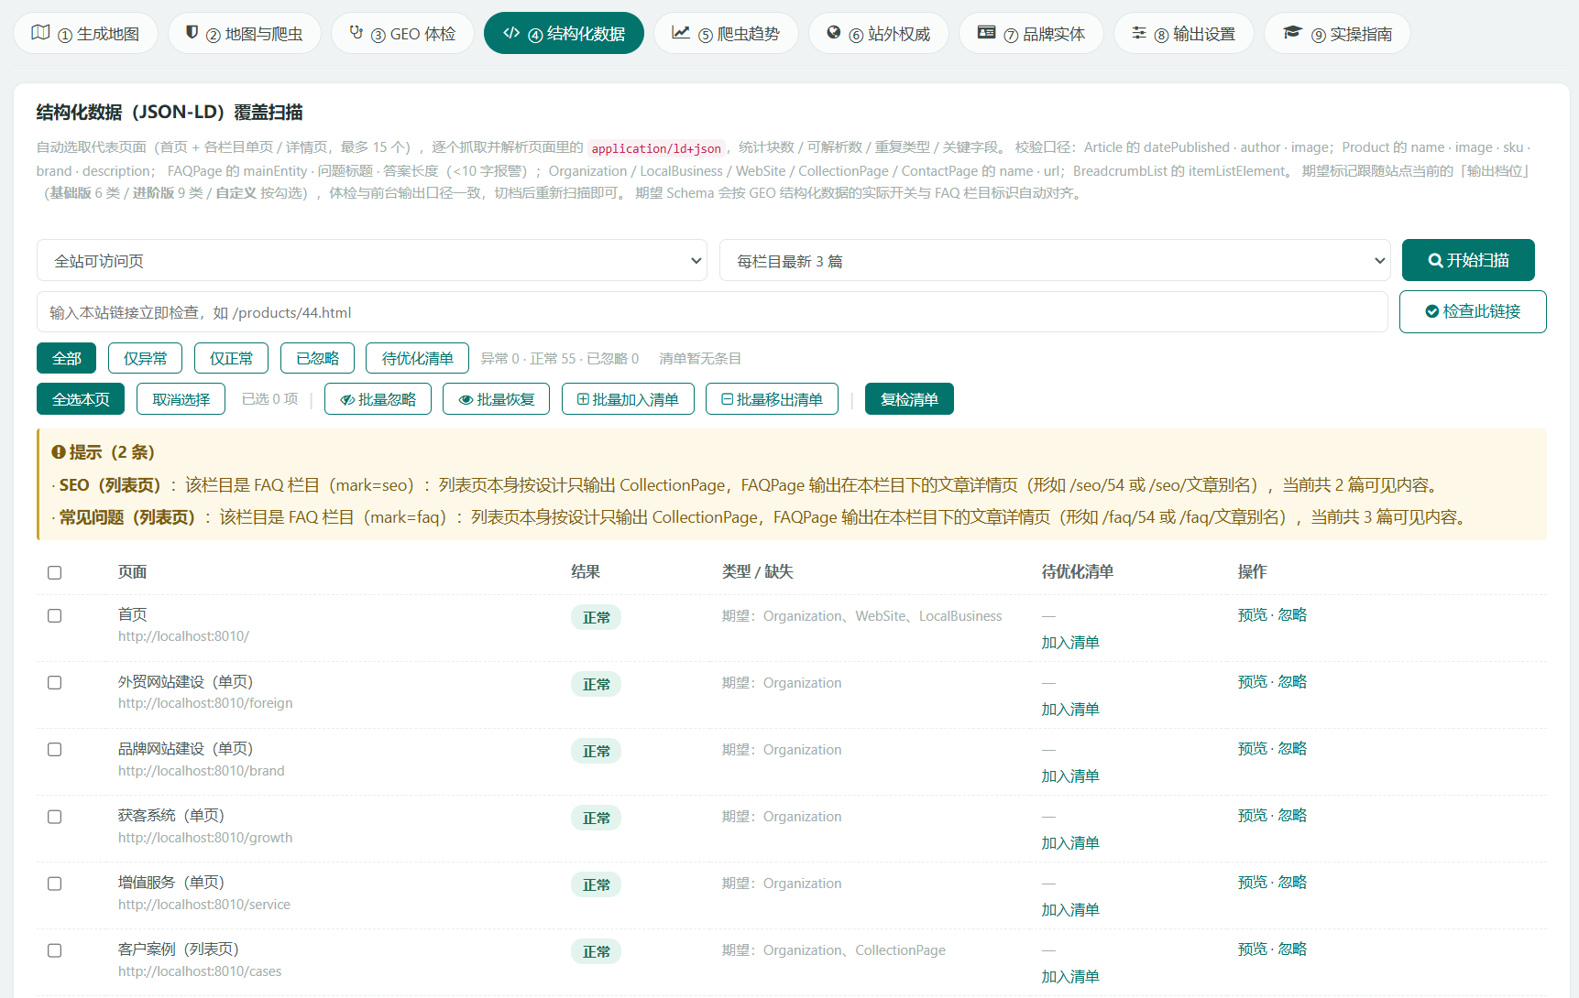1579x998 pixels.
Task: Click 预览 in the 外贸网站建设 row
Action: coord(1252,681)
